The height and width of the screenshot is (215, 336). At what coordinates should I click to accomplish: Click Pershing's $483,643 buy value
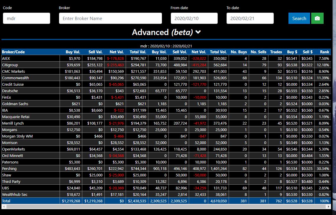click(x=73, y=168)
